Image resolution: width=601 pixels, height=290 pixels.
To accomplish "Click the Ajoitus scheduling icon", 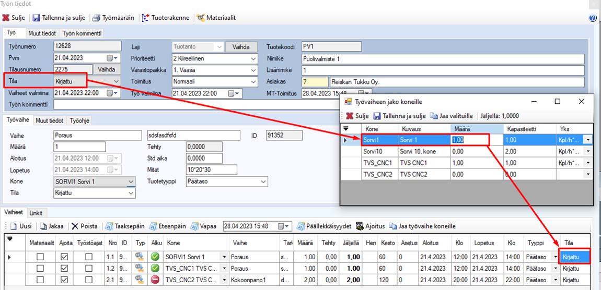I will [360, 226].
